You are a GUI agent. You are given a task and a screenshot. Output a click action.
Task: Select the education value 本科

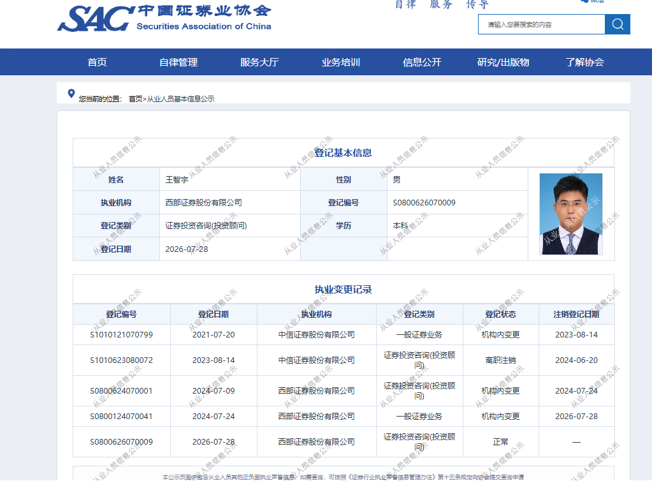click(400, 226)
